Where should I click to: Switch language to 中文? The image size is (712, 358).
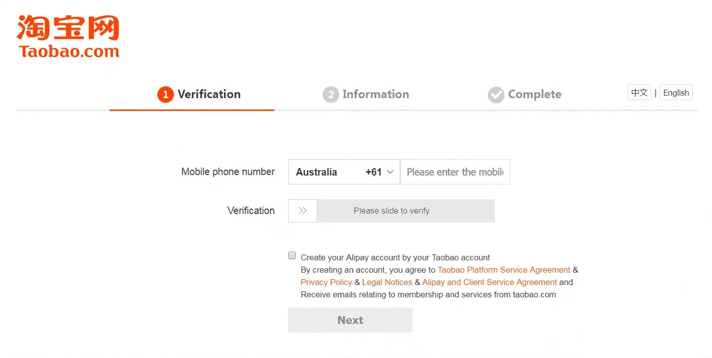(x=639, y=93)
